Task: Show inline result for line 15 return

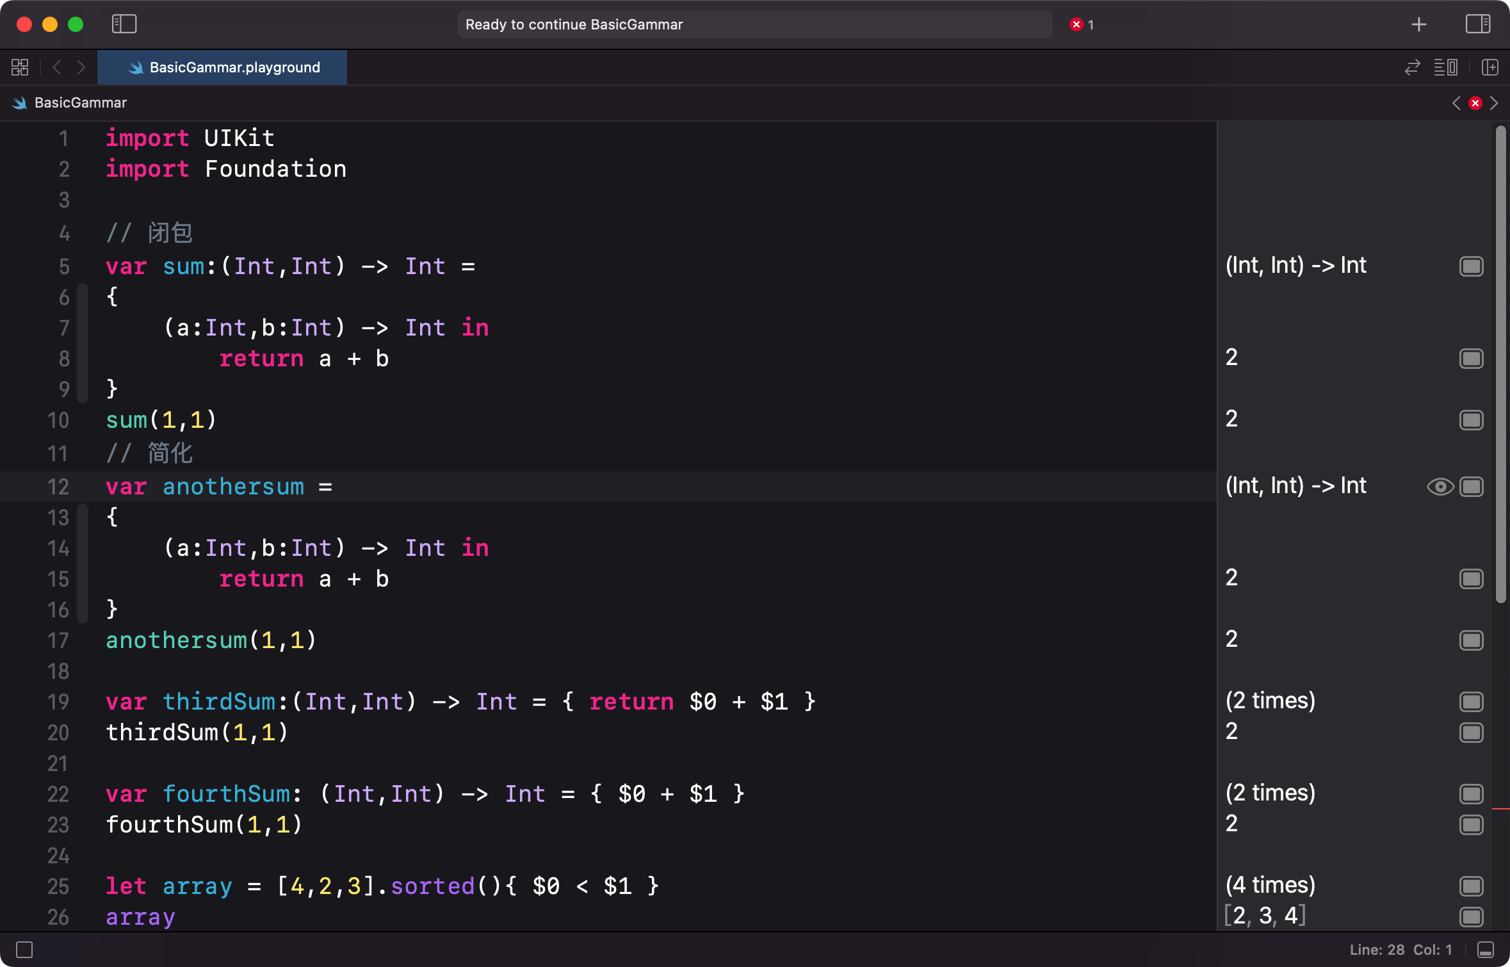Action: tap(1472, 579)
